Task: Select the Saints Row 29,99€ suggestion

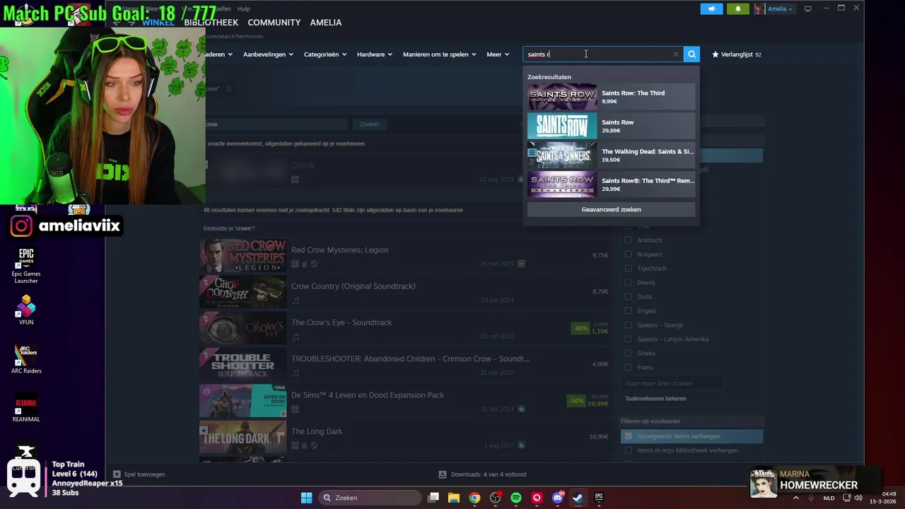Action: [611, 126]
